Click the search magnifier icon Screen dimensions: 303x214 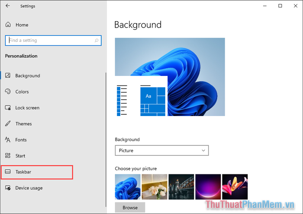(x=97, y=41)
